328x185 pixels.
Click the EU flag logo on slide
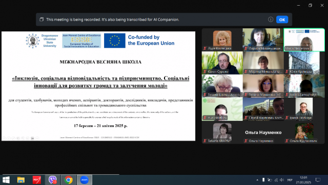[x=115, y=41]
